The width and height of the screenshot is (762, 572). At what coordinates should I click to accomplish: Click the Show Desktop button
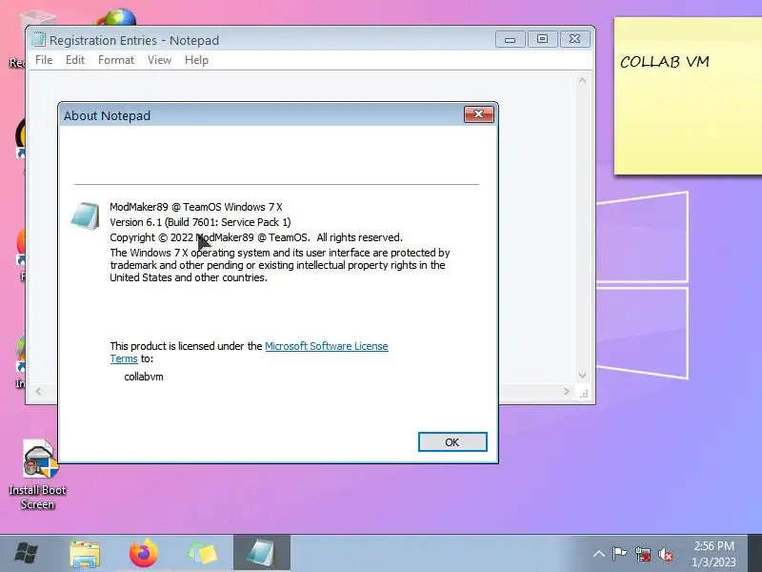click(754, 553)
